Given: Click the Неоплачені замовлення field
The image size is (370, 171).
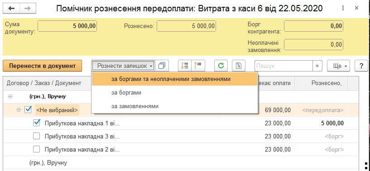Looking at the screenshot, I should click(313, 45).
